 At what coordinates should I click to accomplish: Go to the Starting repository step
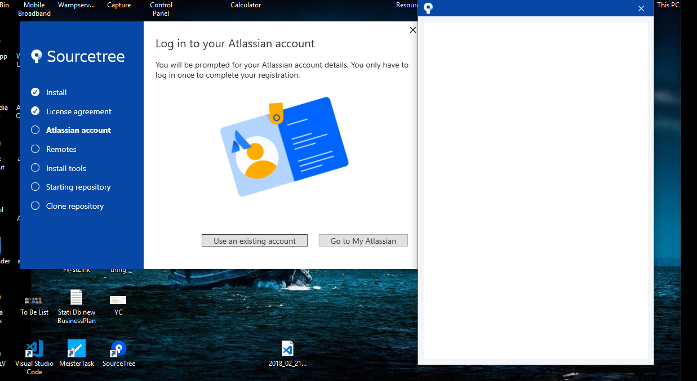71,187
